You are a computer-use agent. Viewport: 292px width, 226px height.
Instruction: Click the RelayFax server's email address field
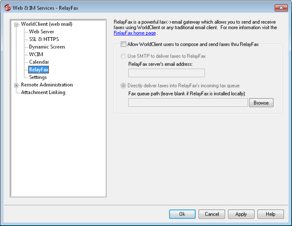pyautogui.click(x=166, y=73)
